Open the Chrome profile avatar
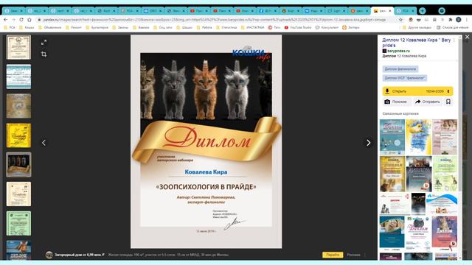The height and width of the screenshot is (265, 472). (x=459, y=20)
